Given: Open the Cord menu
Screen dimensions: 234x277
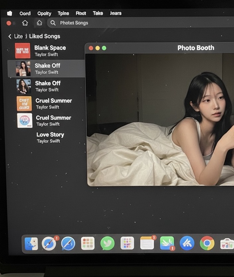Looking at the screenshot, I should click(x=25, y=13).
